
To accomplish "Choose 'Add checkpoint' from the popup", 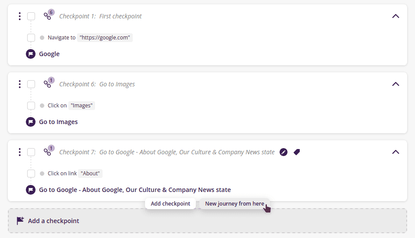I will [x=170, y=203].
